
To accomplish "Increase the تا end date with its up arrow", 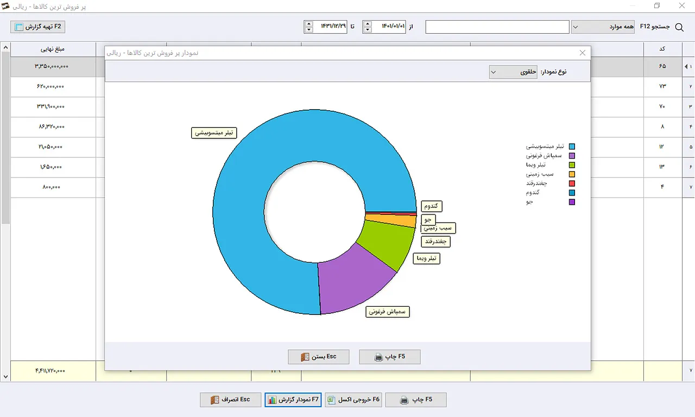I will [x=309, y=23].
